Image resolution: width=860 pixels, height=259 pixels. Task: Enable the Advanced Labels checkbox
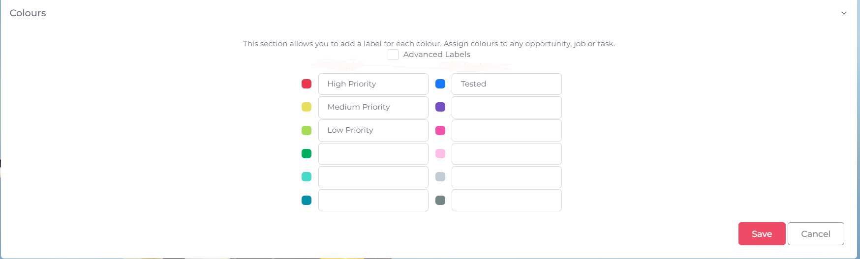click(x=393, y=55)
